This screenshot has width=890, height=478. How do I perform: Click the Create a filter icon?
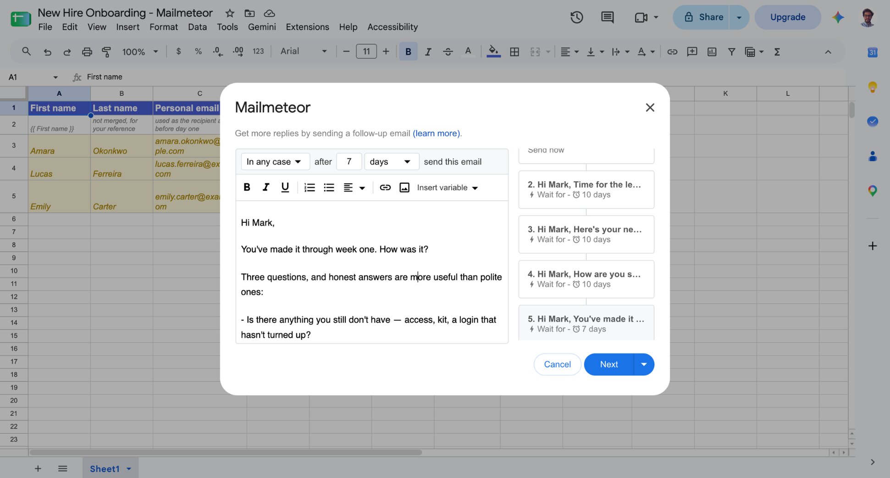731,52
